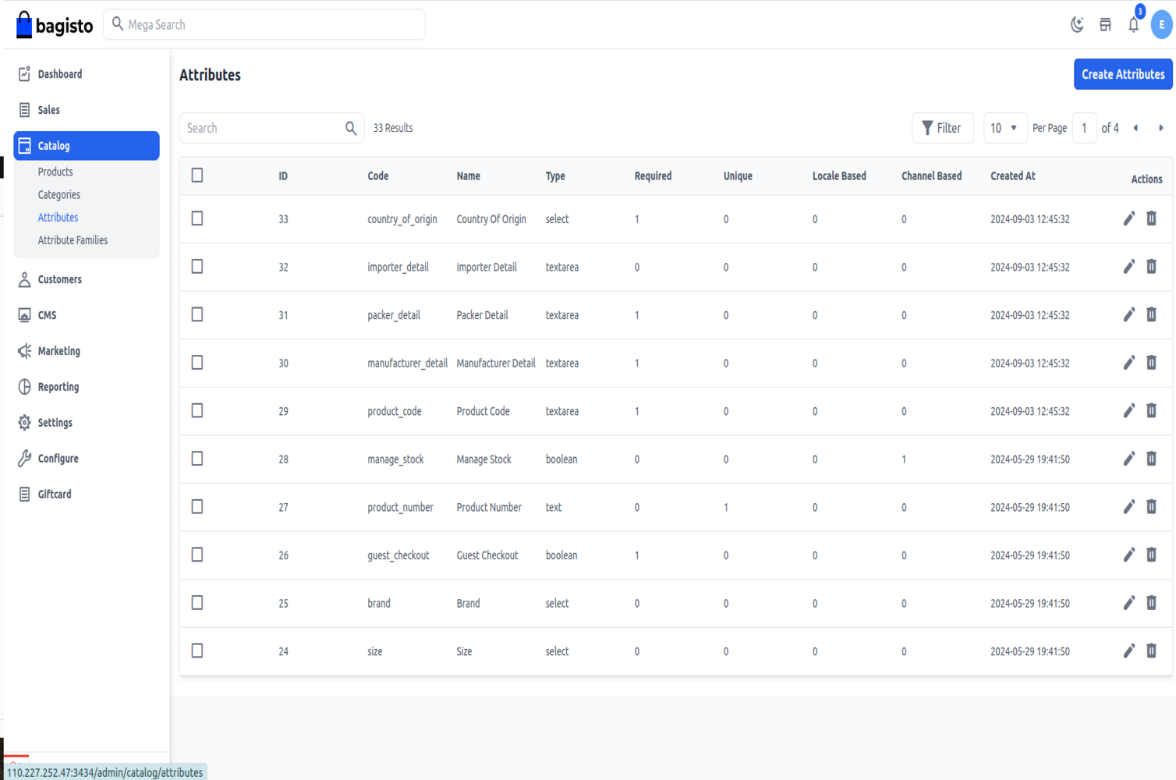Select the guest_checkout row checkbox
1176x780 pixels.
pos(197,555)
